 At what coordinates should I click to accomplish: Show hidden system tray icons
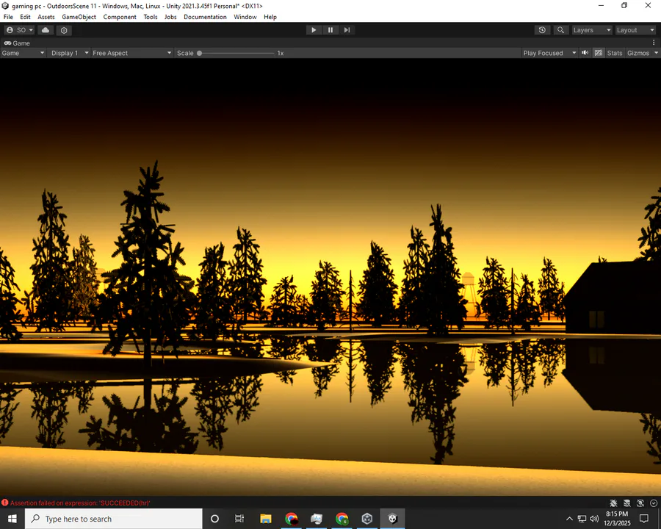(x=569, y=519)
